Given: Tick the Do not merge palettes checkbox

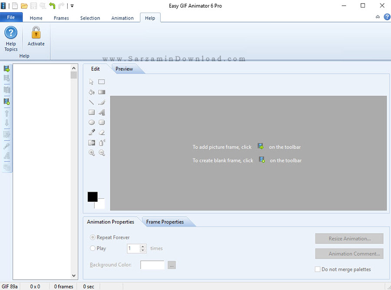Looking at the screenshot, I should click(318, 269).
